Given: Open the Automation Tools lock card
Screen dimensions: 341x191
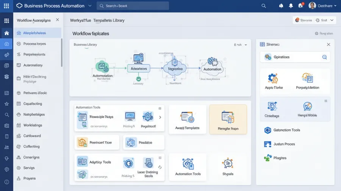Looking at the screenshot, I should coord(188,167).
